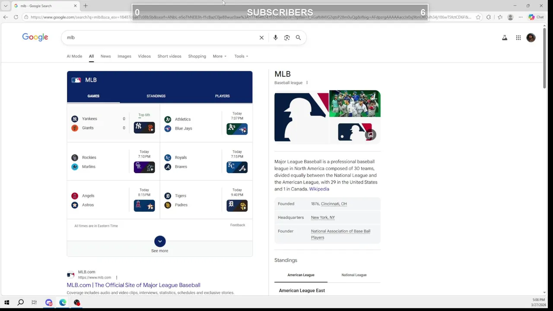Open Yankees vs Giants game thumbnail
The height and width of the screenshot is (311, 553).
tap(144, 127)
